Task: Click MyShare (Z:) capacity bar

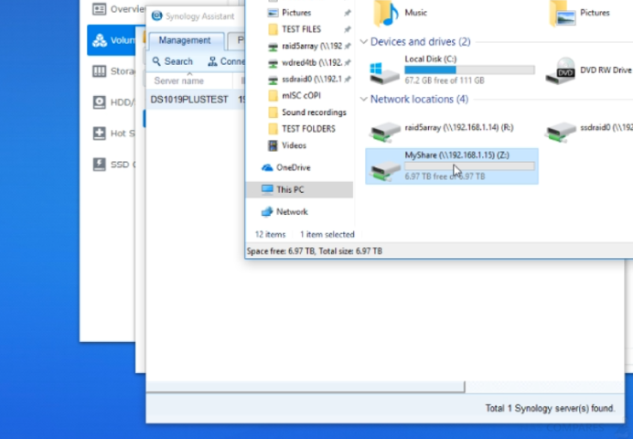Action: tap(469, 166)
